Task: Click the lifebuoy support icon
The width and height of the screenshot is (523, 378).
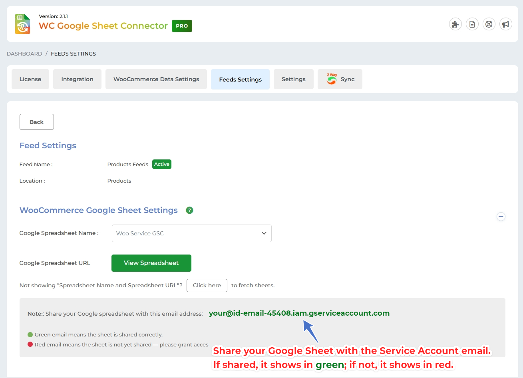Action: [489, 24]
